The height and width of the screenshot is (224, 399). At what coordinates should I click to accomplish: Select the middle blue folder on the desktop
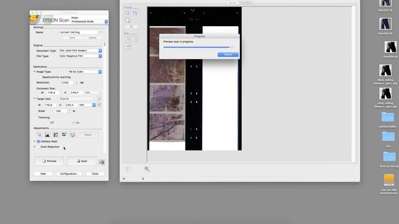[388, 137]
